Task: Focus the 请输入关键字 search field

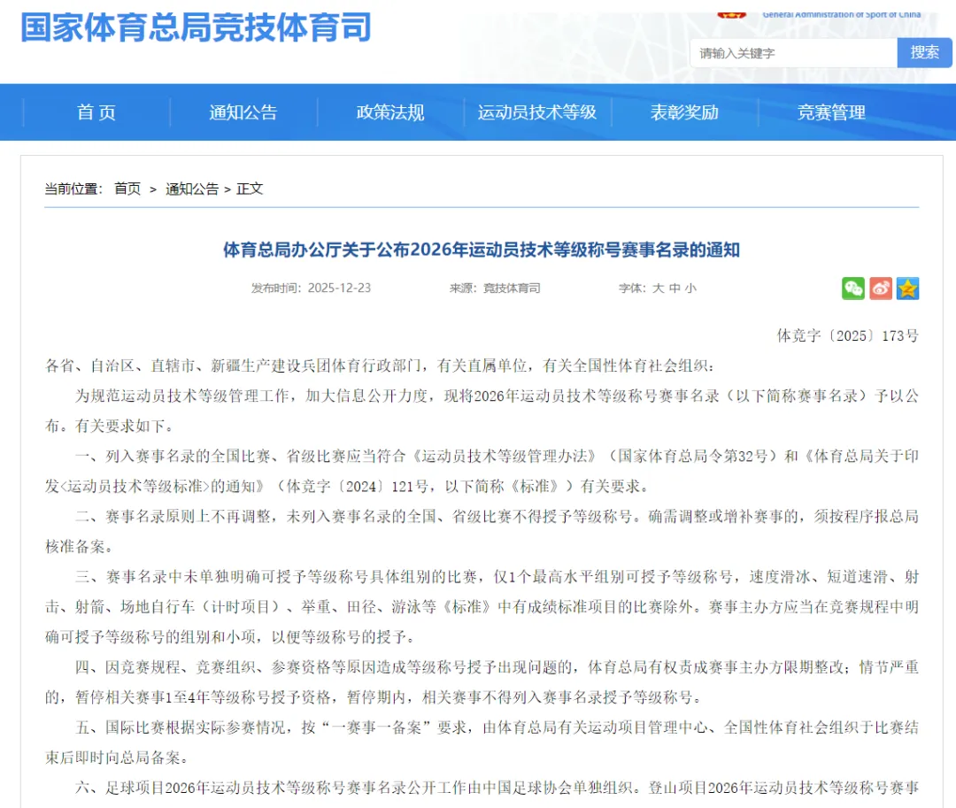Action: pyautogui.click(x=793, y=53)
